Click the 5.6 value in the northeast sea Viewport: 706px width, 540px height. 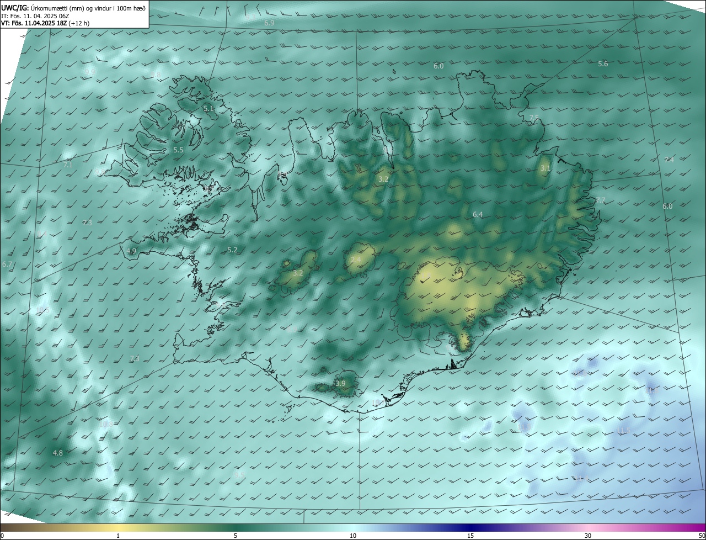pyautogui.click(x=603, y=63)
